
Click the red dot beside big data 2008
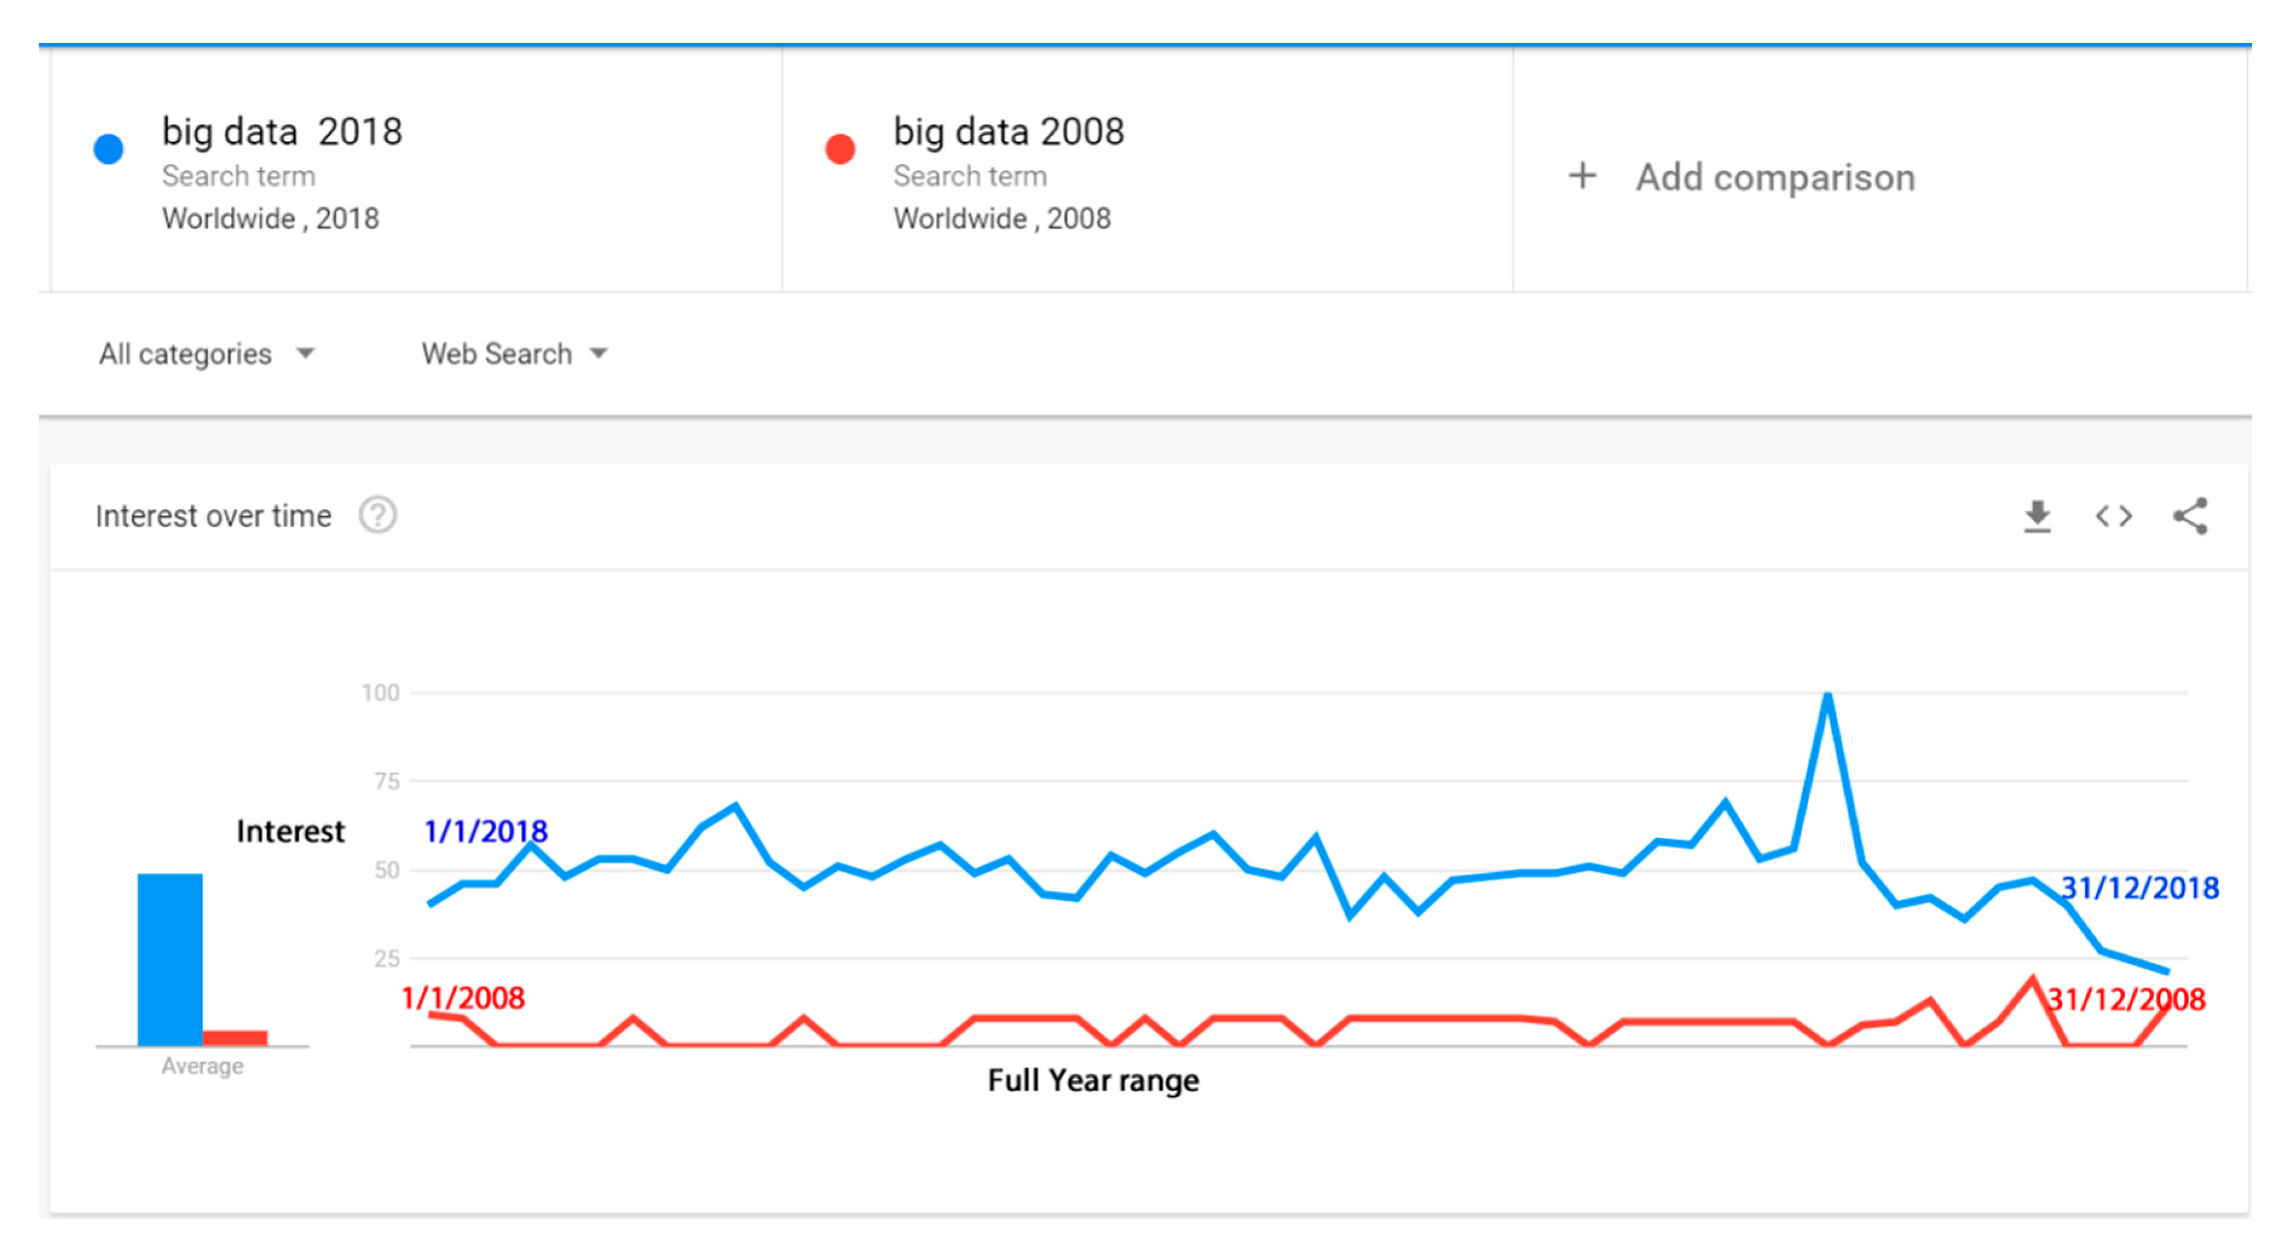tap(840, 148)
